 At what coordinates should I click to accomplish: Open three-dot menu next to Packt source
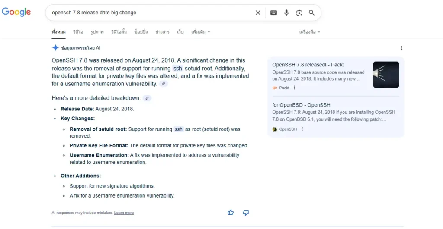295,88
